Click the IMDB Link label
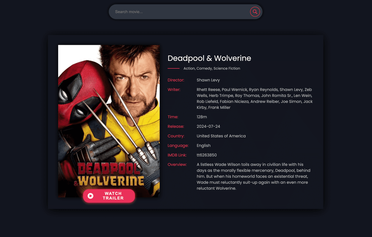Viewport: 372px width, 237px height. 177,155
